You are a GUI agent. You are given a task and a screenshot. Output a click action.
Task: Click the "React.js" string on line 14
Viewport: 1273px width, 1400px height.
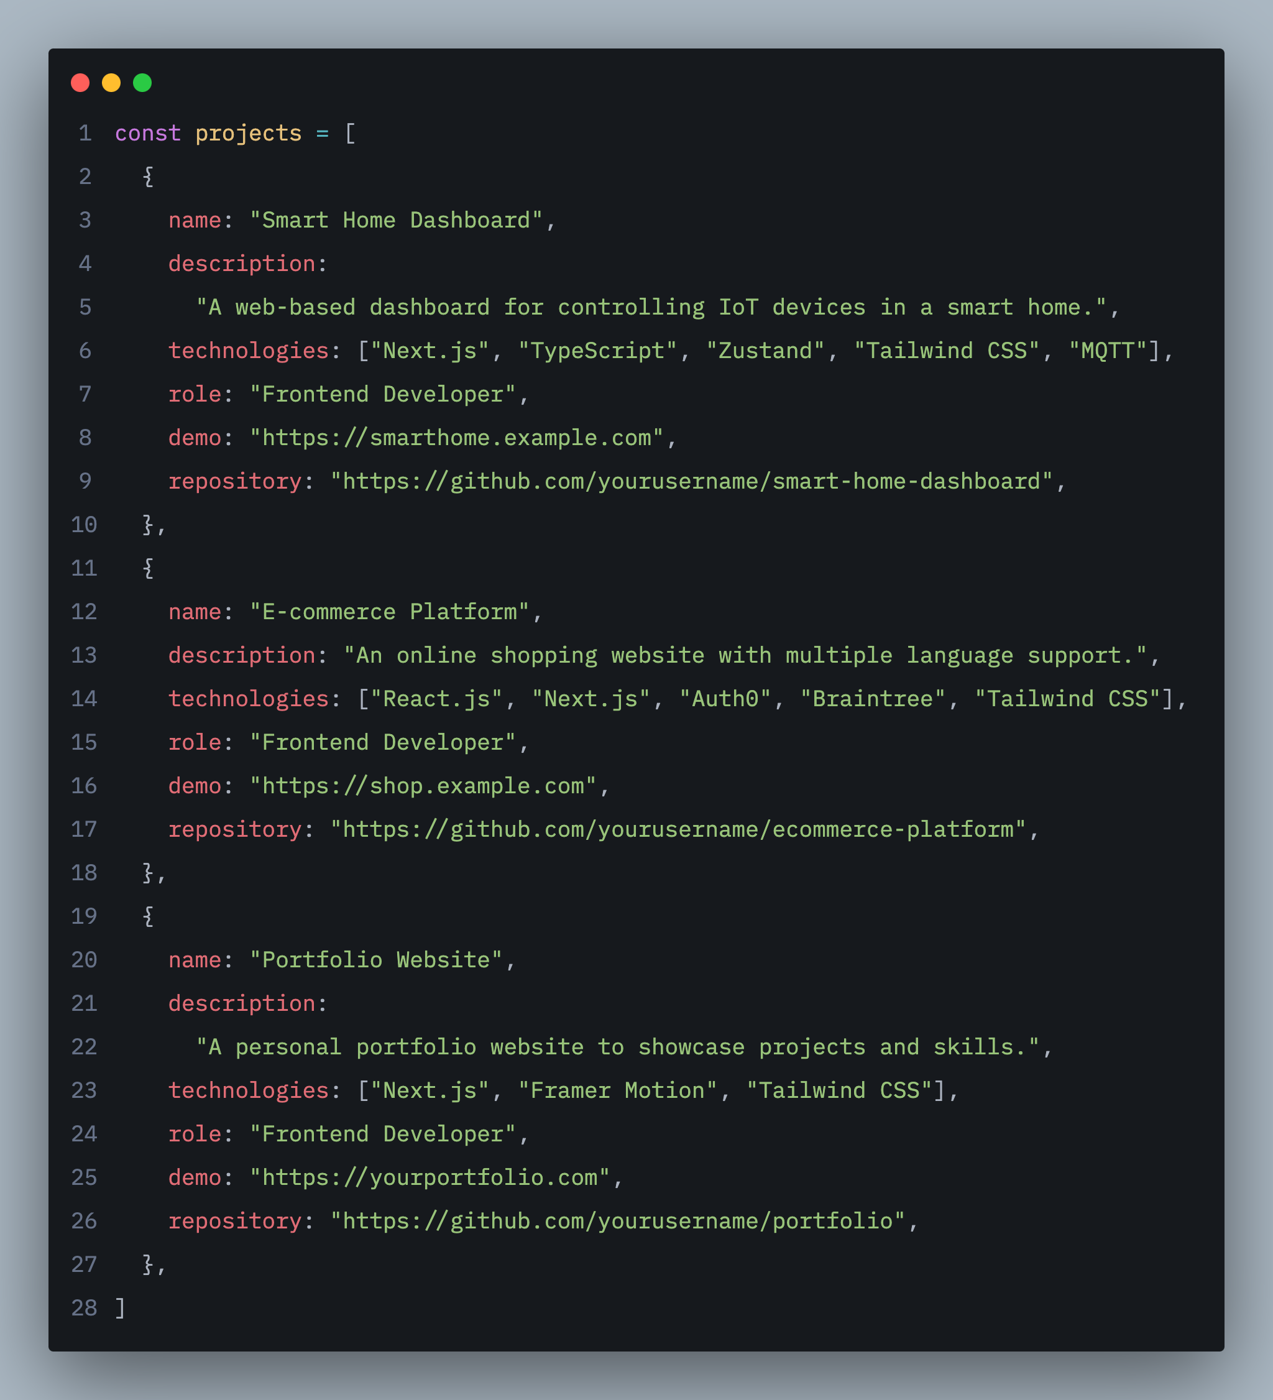point(436,699)
